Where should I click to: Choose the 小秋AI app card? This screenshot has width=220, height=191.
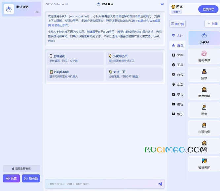coord(204,38)
